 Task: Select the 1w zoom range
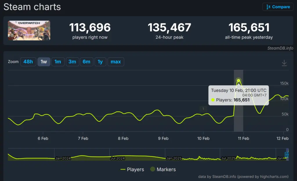tap(44, 62)
